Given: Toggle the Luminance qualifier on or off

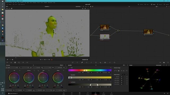Looking at the screenshot, I should point(70,82).
